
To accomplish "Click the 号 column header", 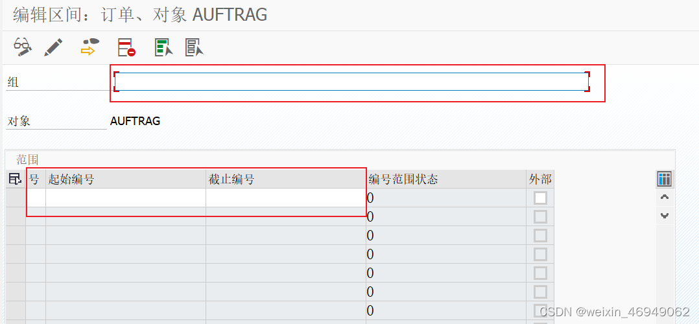I will [x=36, y=179].
